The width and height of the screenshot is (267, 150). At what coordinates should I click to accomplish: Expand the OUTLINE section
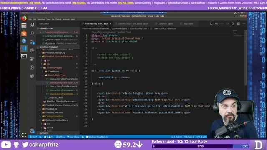(x=58, y=133)
